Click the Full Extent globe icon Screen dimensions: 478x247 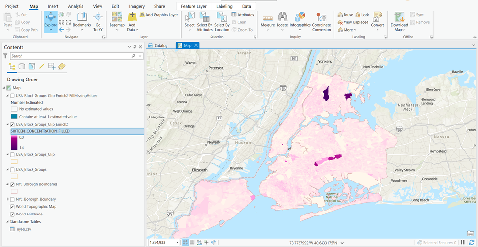[61, 15]
